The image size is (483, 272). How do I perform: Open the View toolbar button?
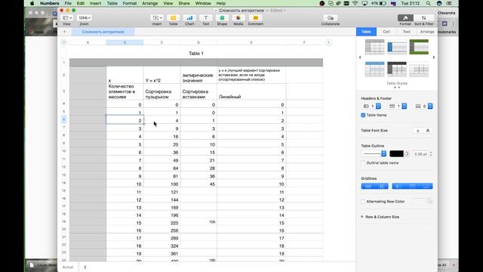(67, 18)
